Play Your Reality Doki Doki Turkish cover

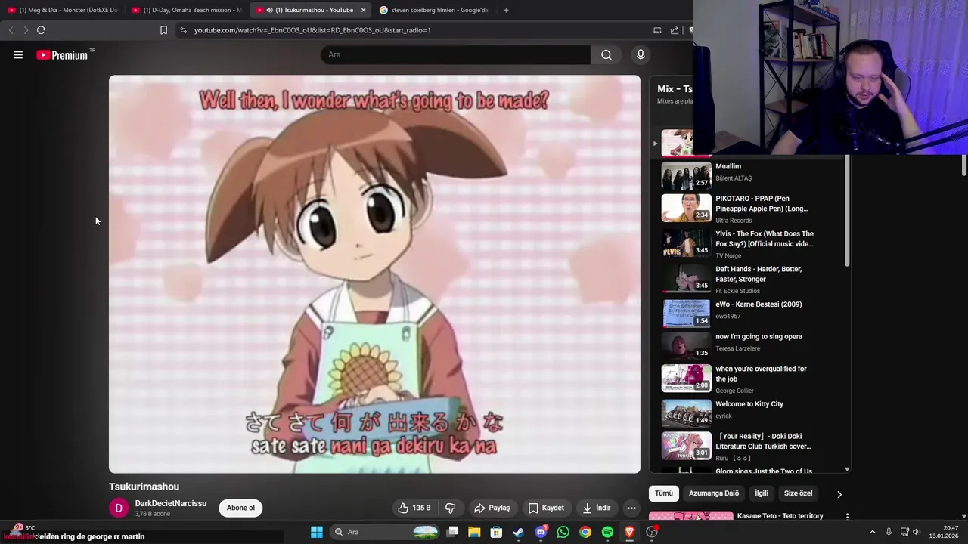745,446
